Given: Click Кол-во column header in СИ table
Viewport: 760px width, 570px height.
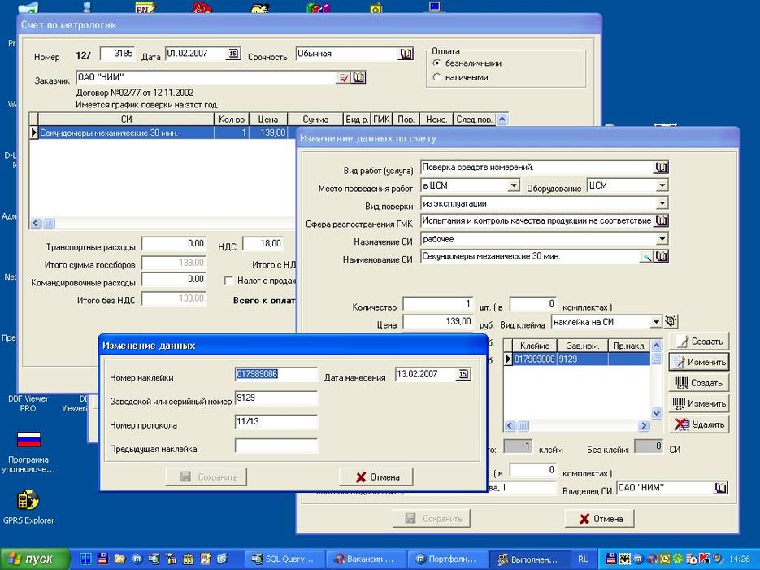Looking at the screenshot, I should coord(231,120).
